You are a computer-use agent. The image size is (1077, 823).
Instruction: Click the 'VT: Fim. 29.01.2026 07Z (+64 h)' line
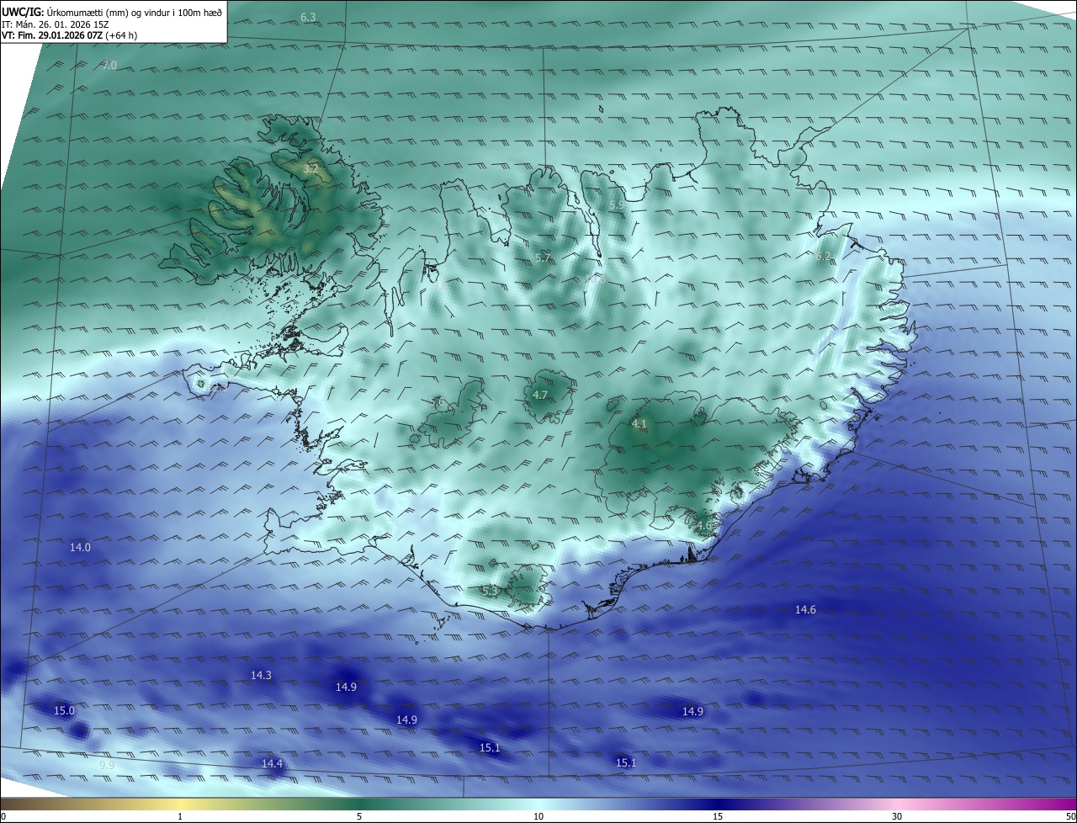(x=69, y=35)
